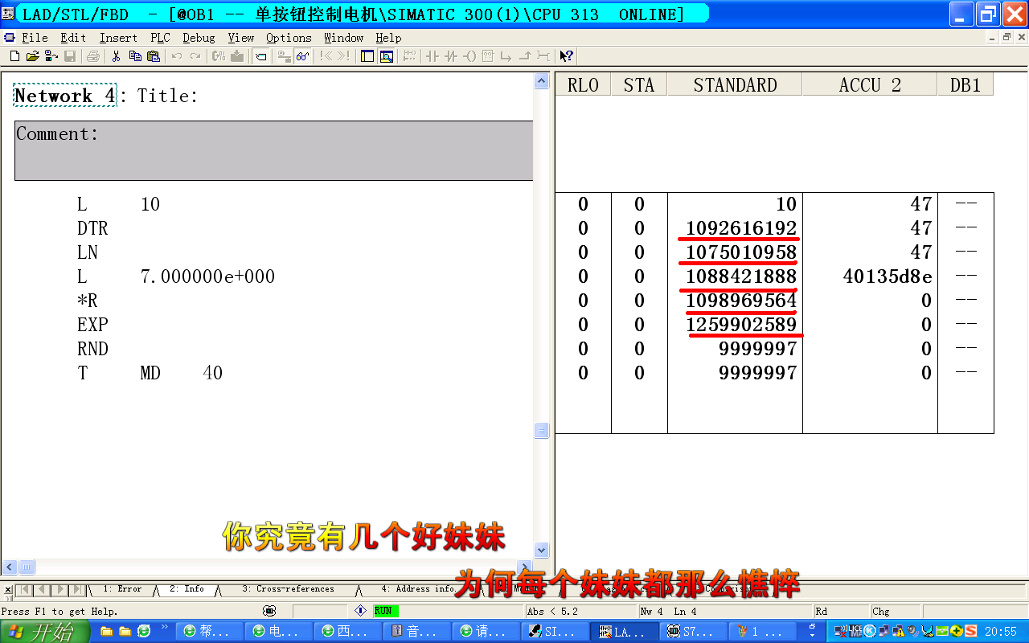Open the Debug menu
Viewport: 1029px width, 643px height.
[x=199, y=38]
